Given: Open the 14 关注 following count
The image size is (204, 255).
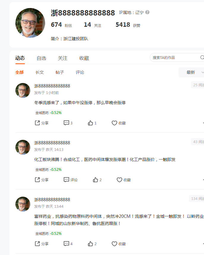Looking at the screenshot, I should [93, 25].
